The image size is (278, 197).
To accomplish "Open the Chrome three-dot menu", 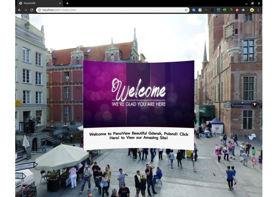I will tap(258, 10).
